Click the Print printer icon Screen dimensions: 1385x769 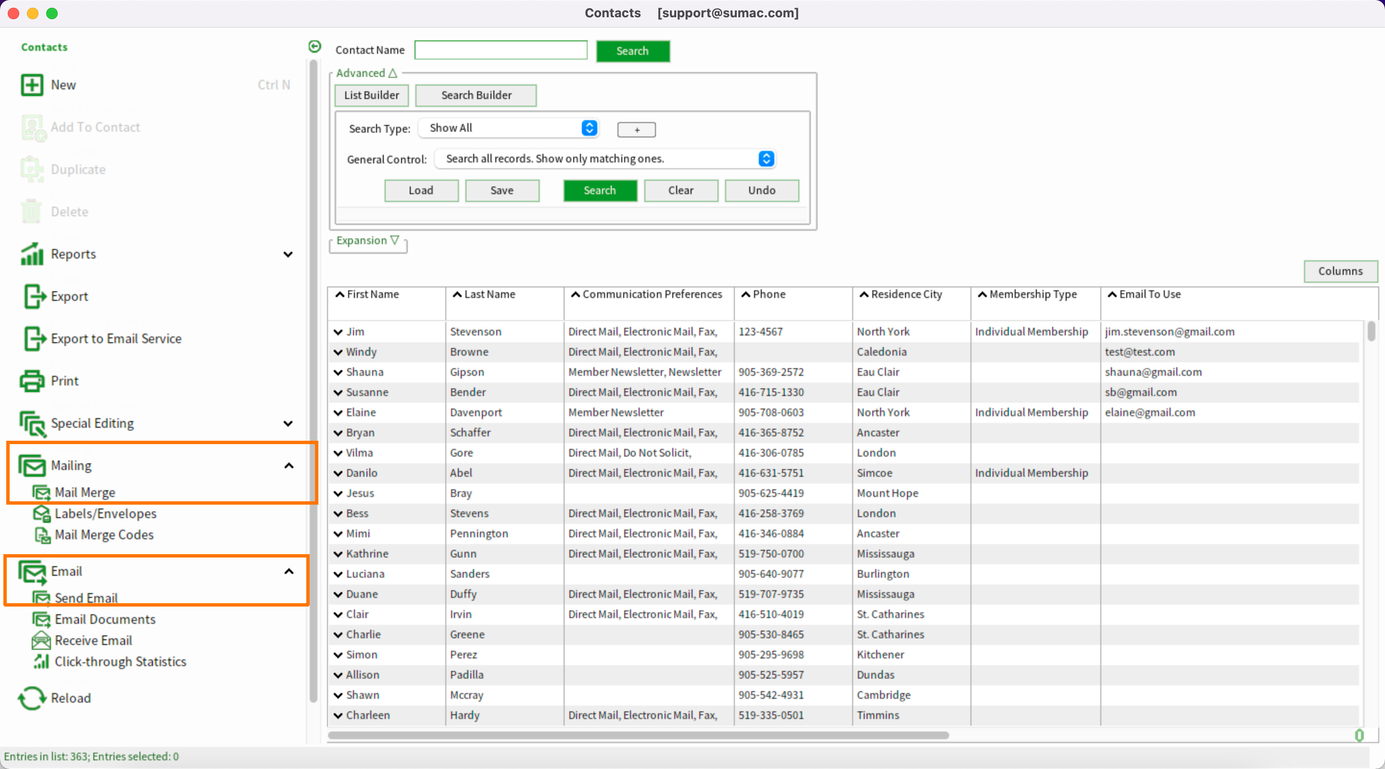click(32, 381)
